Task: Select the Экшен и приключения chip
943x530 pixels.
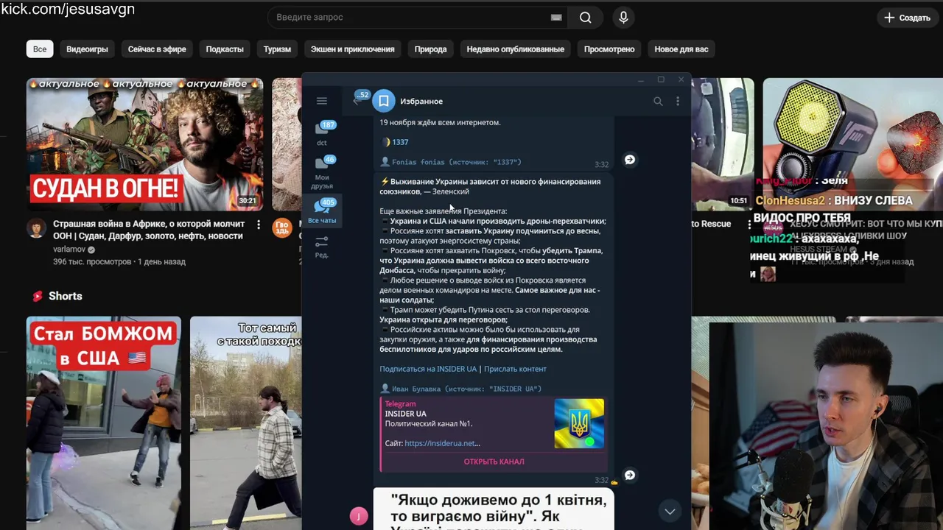Action: pos(352,49)
